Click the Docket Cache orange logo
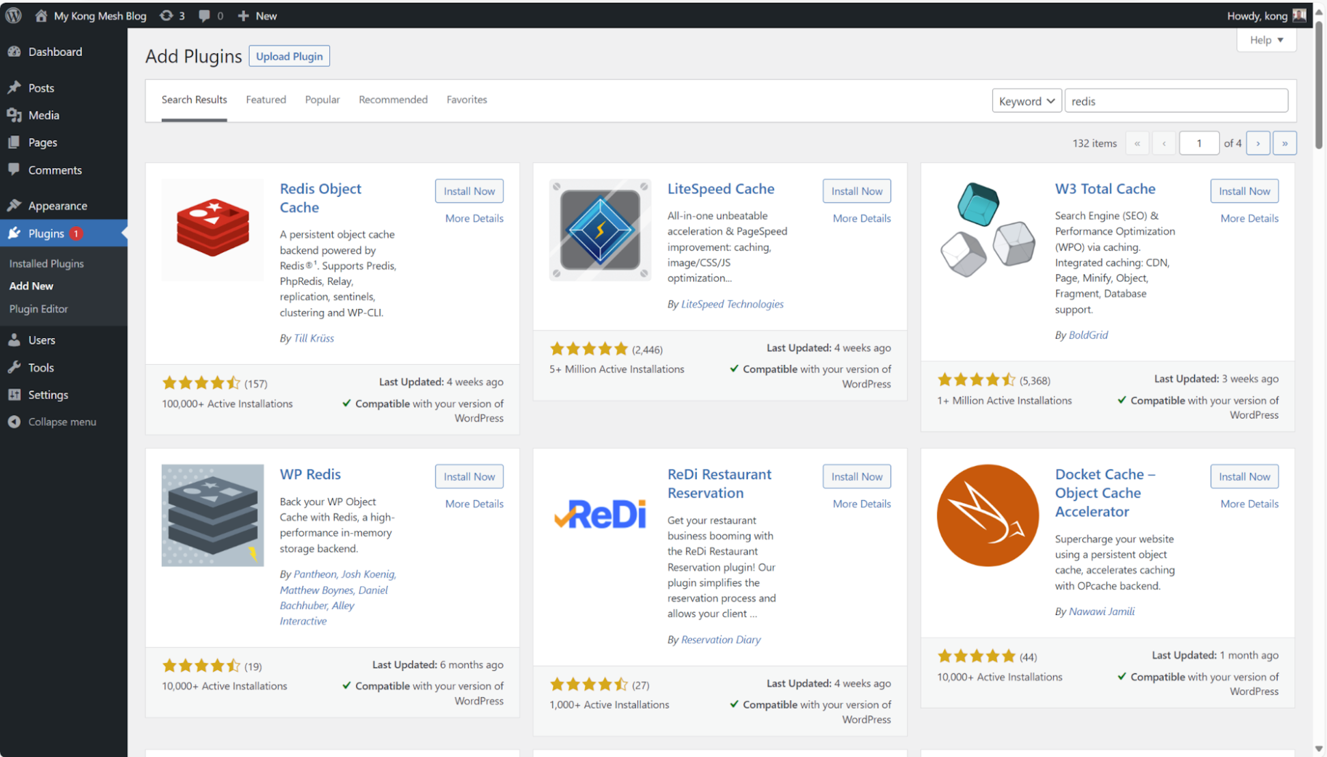The width and height of the screenshot is (1327, 757). pos(987,515)
